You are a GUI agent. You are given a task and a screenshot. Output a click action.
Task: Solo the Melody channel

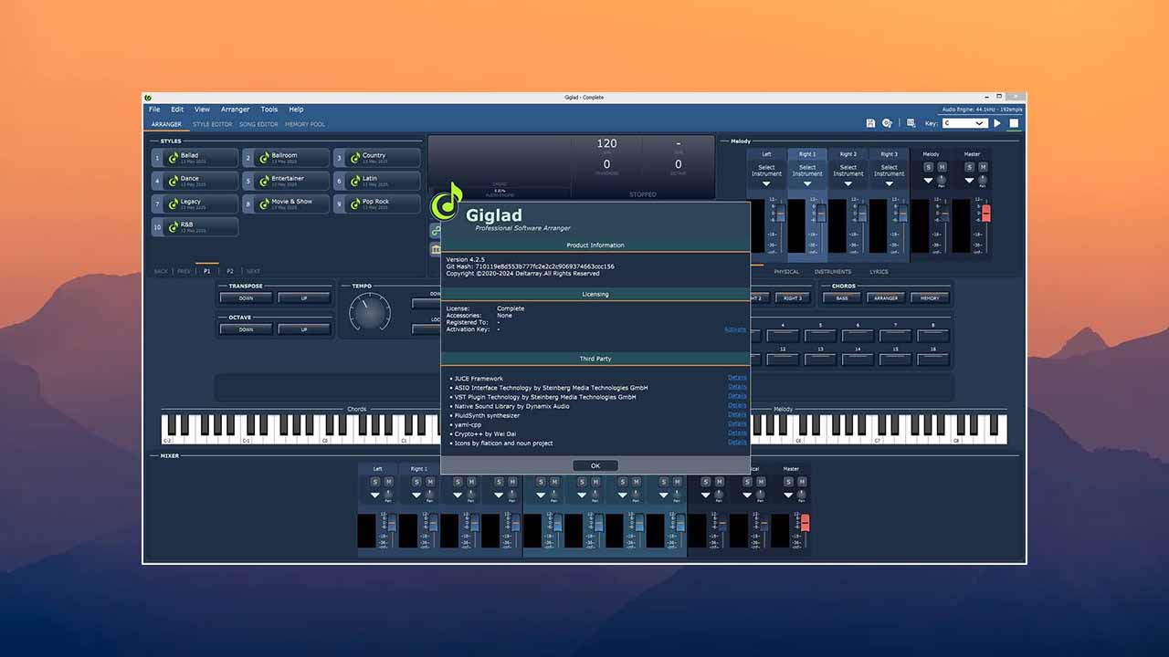point(929,167)
